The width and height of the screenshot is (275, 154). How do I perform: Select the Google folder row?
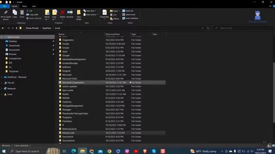(112, 56)
